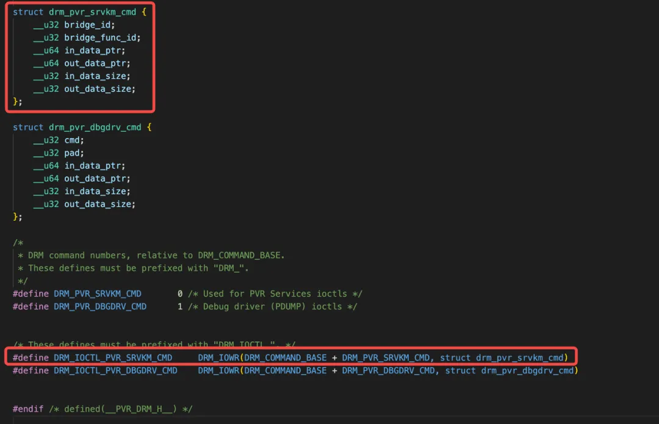Click the macro name in "#define DRM_PVR_SRVKM_CMD 0"
This screenshot has width=659, height=424.
coord(98,293)
